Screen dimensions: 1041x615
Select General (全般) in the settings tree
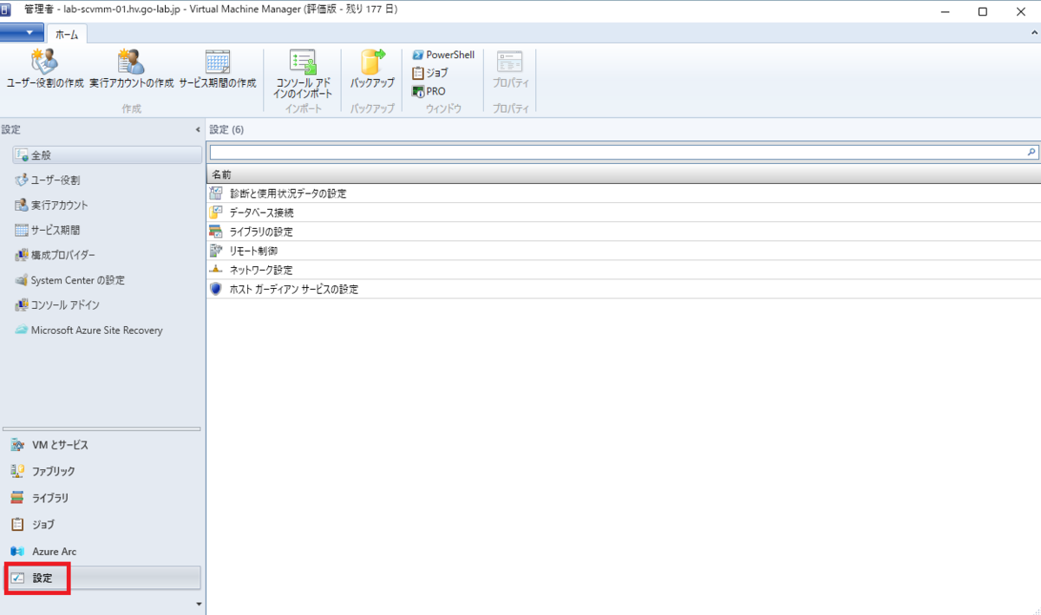click(108, 155)
